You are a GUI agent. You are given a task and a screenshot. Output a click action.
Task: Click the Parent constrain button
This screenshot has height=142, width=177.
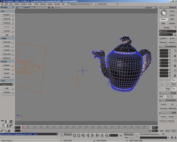pyautogui.click(x=163, y=104)
